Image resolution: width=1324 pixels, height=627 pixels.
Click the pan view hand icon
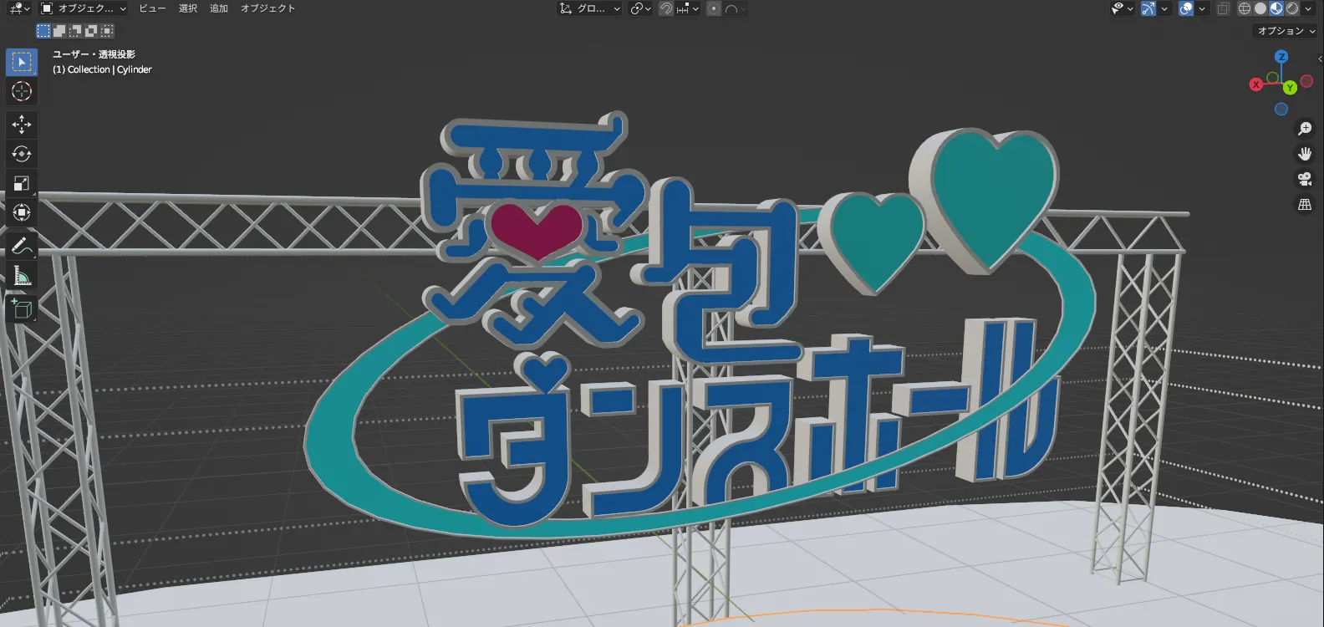(1305, 154)
